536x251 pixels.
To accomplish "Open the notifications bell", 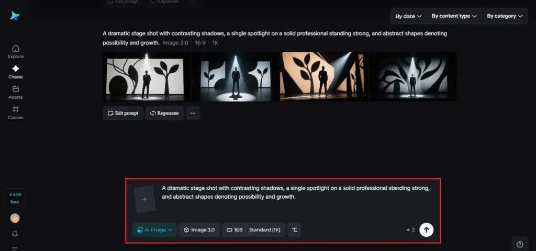I will pos(15,234).
